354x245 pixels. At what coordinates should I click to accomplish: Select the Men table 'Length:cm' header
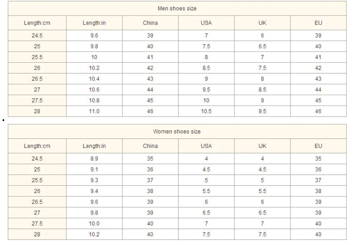37,23
